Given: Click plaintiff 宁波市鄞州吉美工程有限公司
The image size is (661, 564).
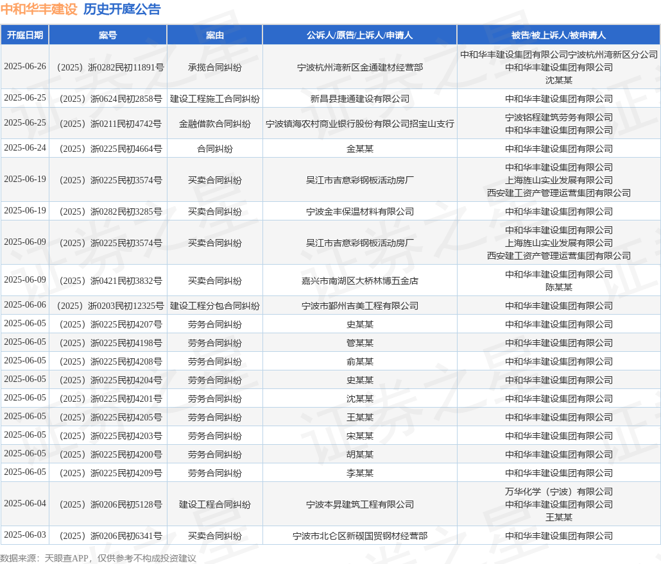Looking at the screenshot, I should click(x=359, y=306).
